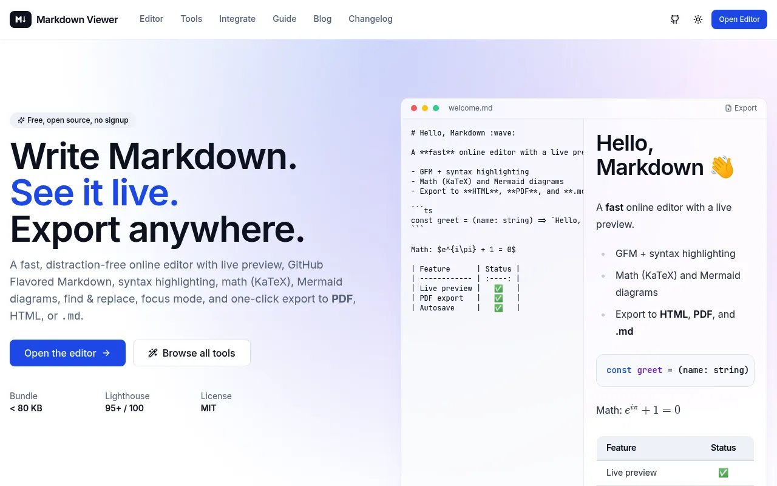Click the MIT license value

(x=208, y=408)
